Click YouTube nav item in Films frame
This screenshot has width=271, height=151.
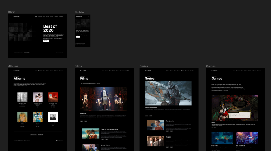tap(128, 71)
